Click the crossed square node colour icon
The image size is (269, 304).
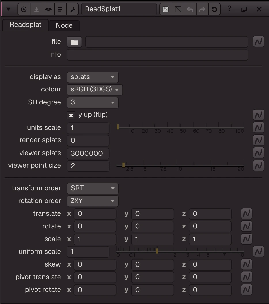(166, 9)
